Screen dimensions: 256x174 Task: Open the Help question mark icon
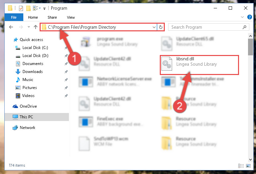point(249,17)
